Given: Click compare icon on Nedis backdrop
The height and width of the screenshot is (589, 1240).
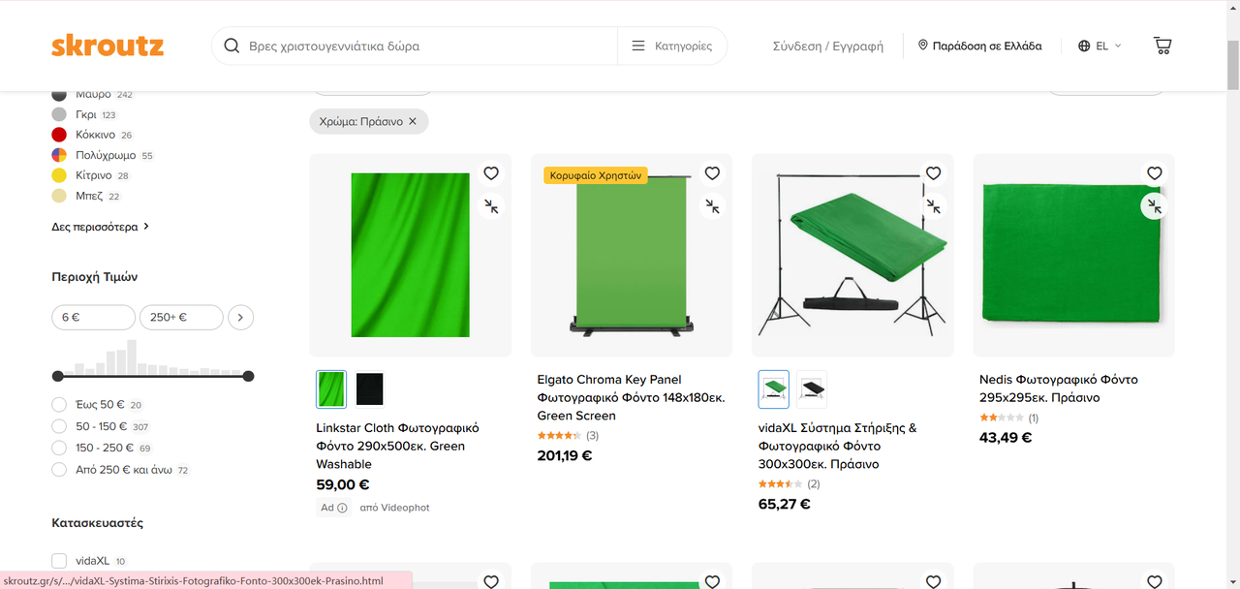Looking at the screenshot, I should coord(1154,205).
